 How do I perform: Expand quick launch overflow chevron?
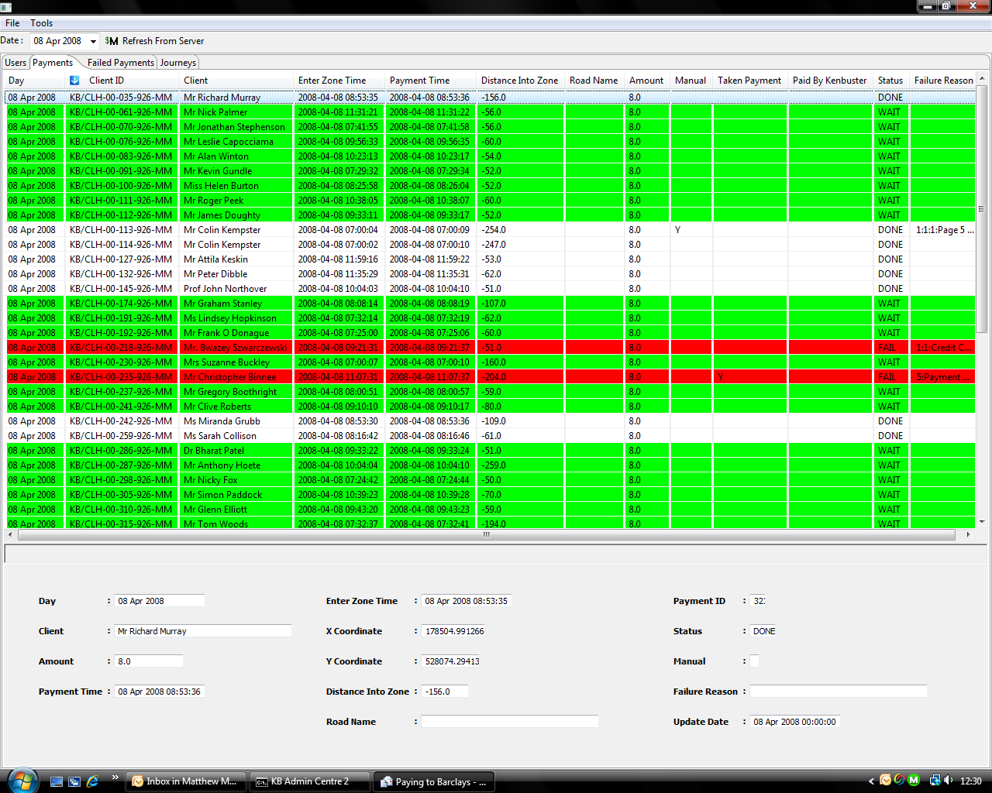click(115, 778)
